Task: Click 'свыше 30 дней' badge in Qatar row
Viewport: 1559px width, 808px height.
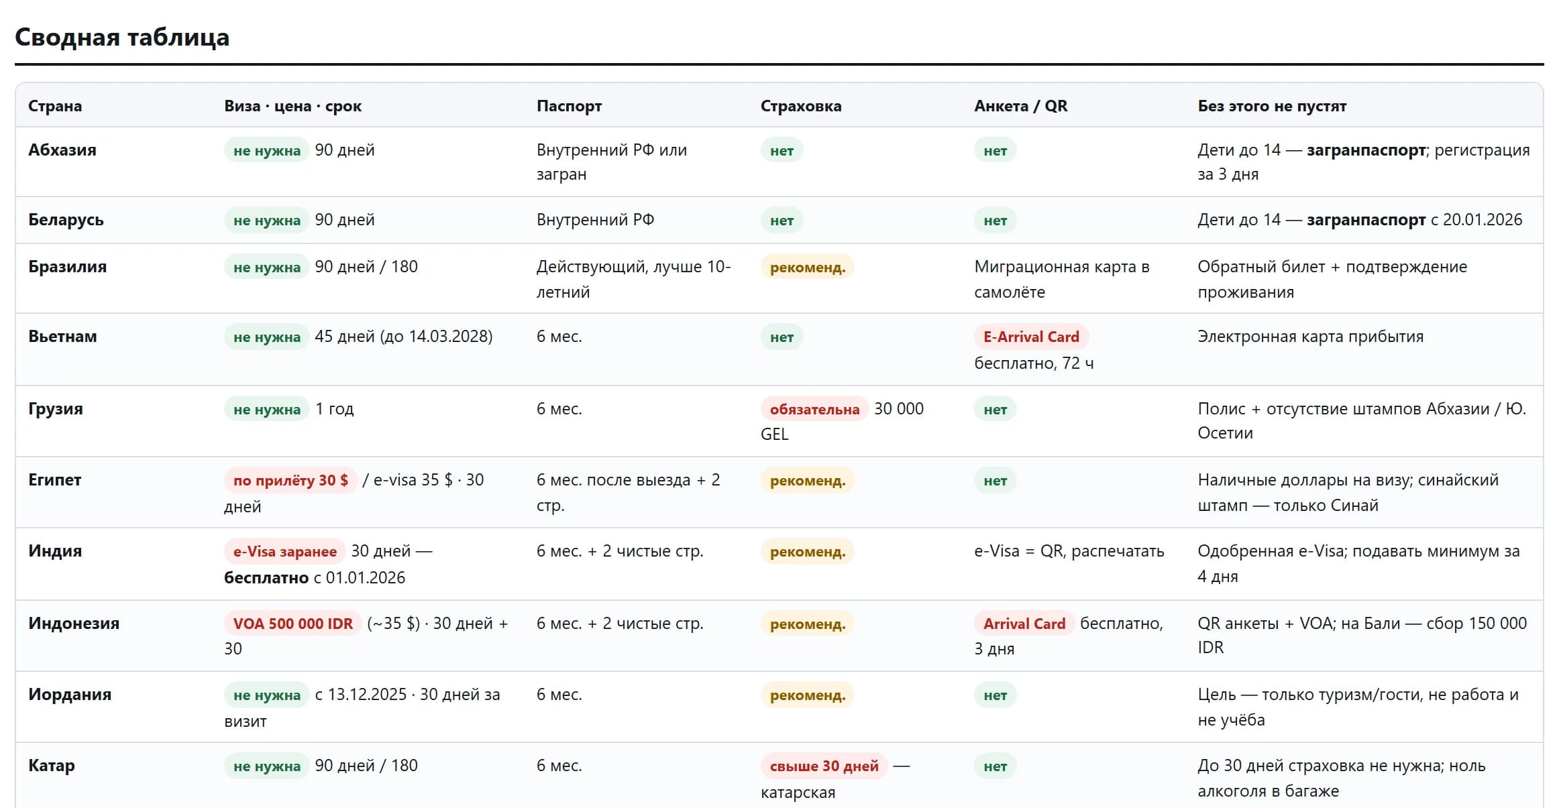Action: pyautogui.click(x=824, y=766)
